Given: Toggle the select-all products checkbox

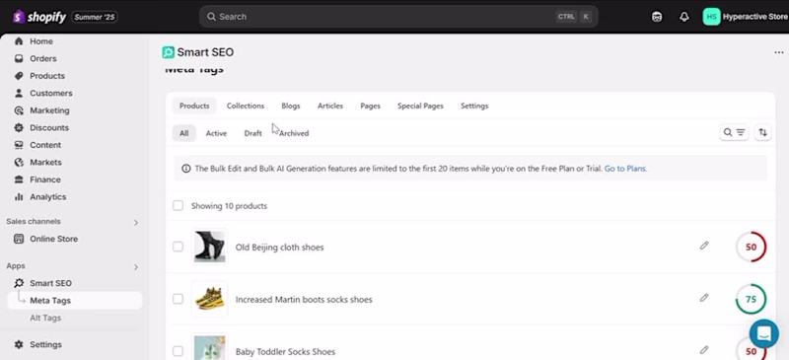Looking at the screenshot, I should [x=179, y=205].
